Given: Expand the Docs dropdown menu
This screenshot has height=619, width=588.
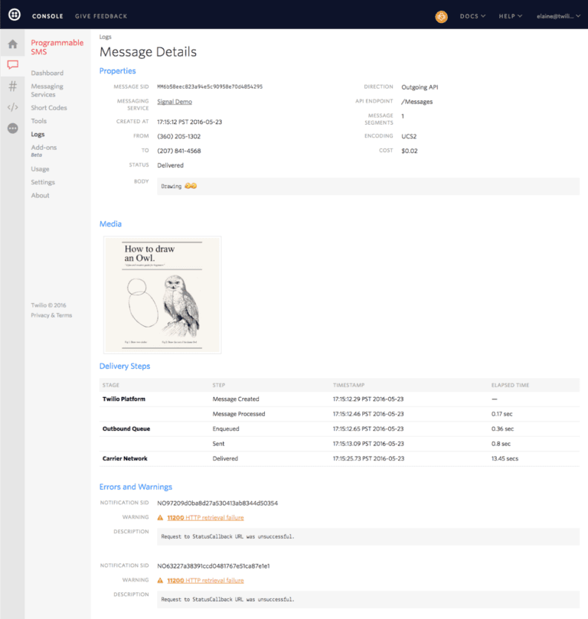Looking at the screenshot, I should click(x=473, y=16).
